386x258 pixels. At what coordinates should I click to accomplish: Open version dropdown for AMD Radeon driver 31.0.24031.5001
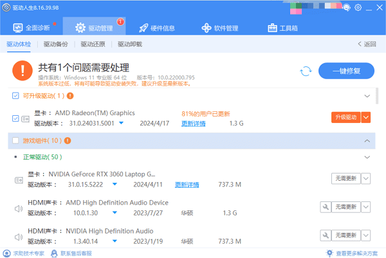point(113,124)
